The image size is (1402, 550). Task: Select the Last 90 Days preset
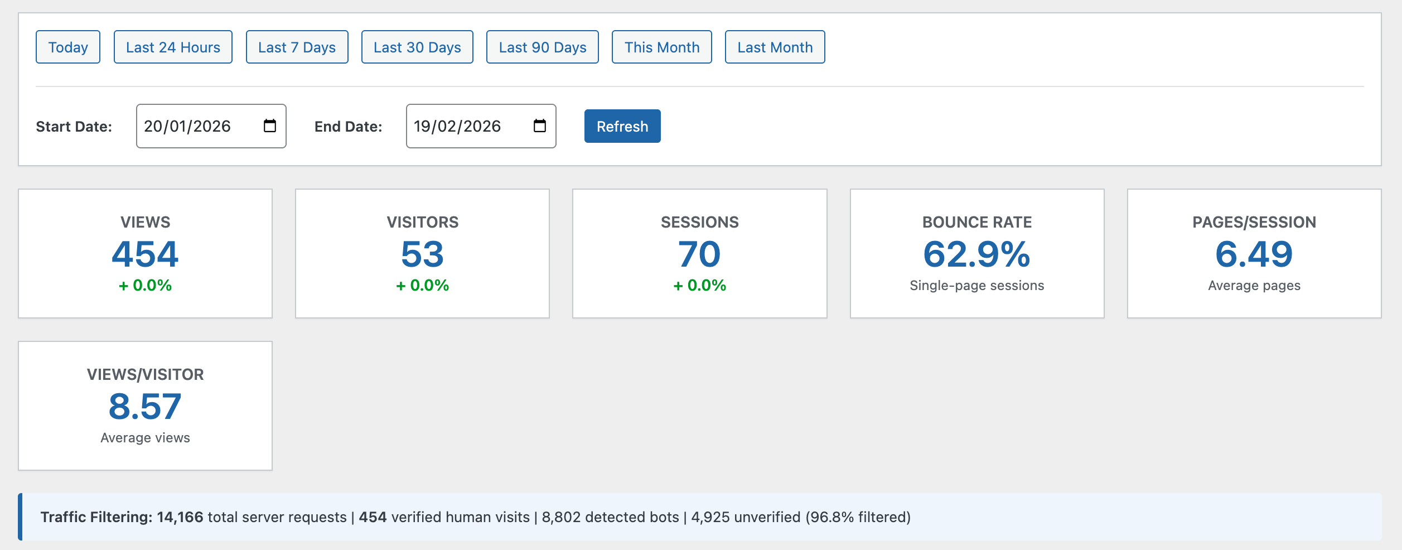542,47
